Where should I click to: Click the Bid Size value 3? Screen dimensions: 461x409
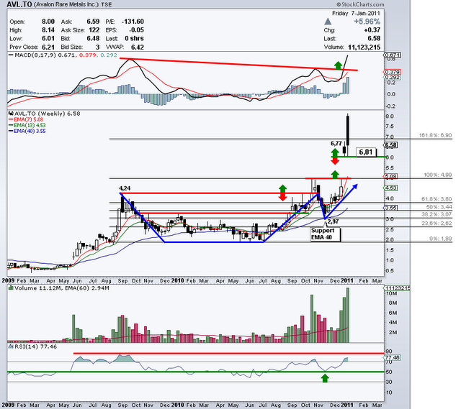tap(98, 47)
